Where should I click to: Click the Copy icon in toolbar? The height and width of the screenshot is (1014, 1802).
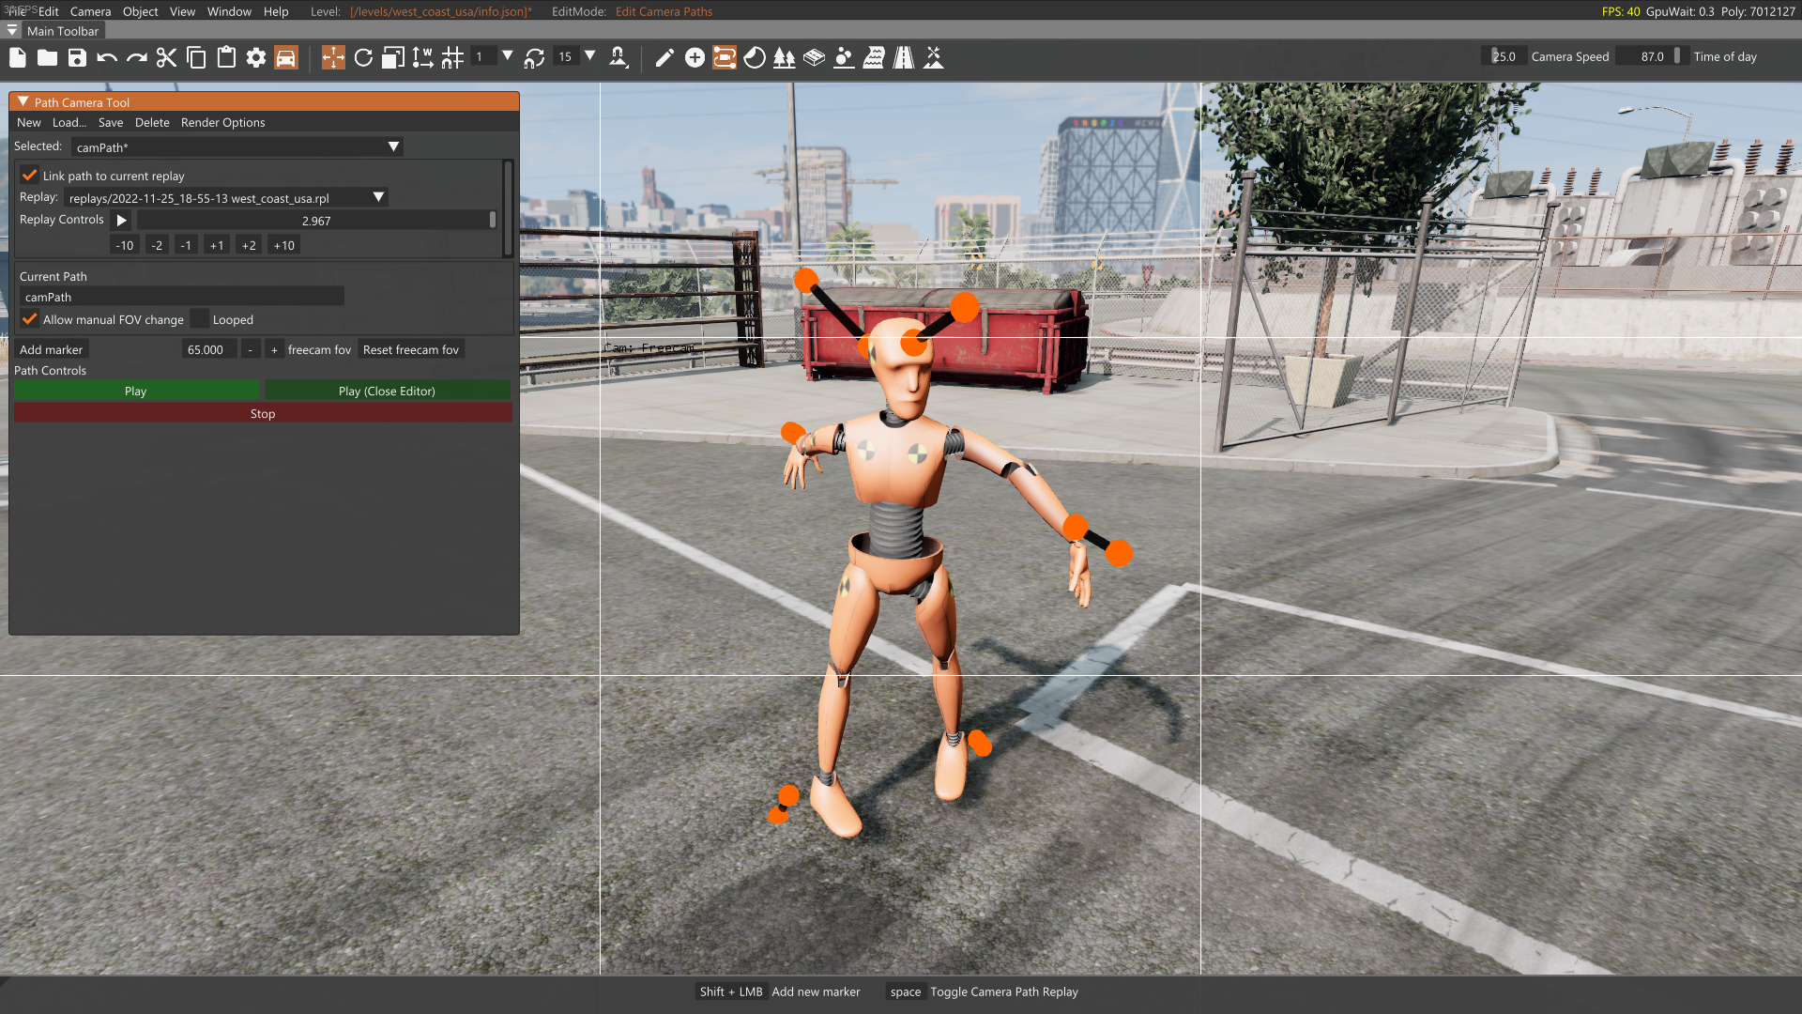[196, 57]
